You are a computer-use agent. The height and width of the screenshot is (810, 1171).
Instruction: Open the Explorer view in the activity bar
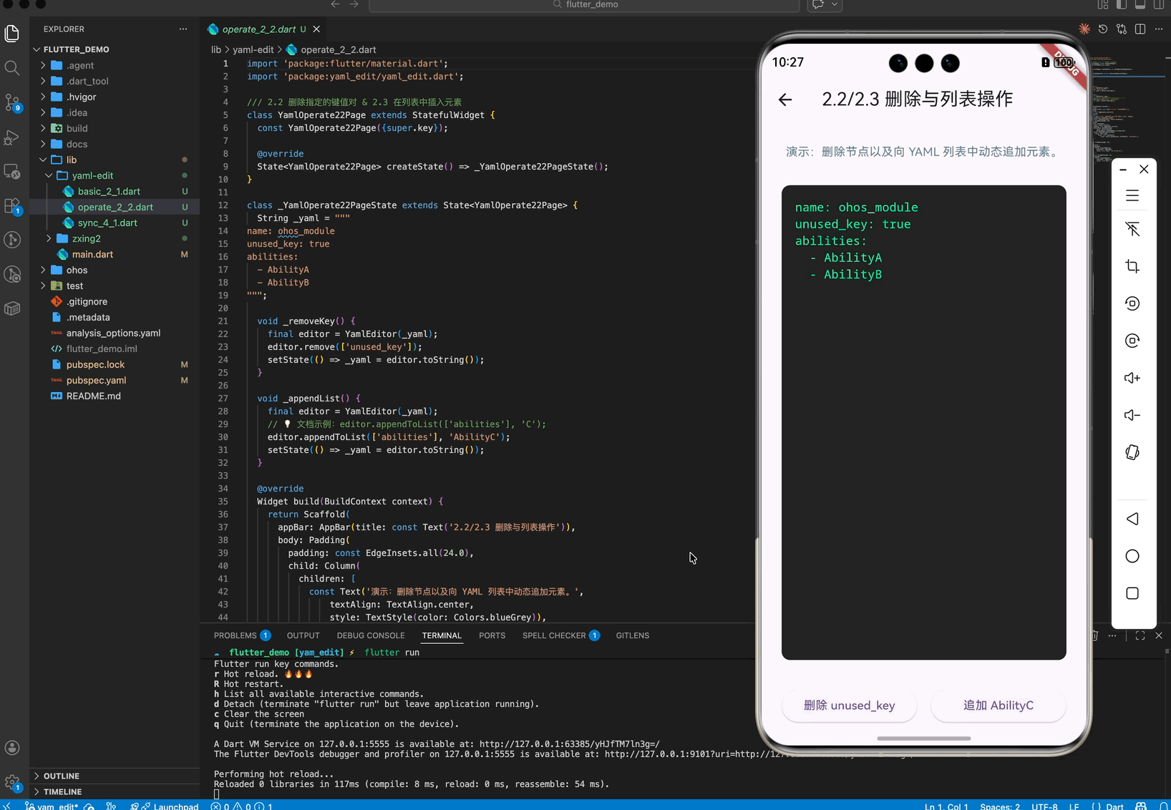click(12, 34)
